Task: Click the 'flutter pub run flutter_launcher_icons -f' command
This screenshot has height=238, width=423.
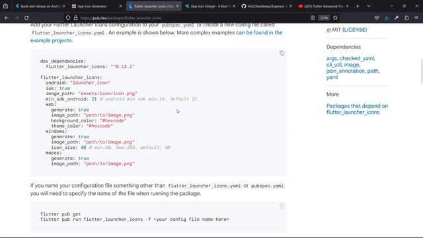Action: click(135, 219)
